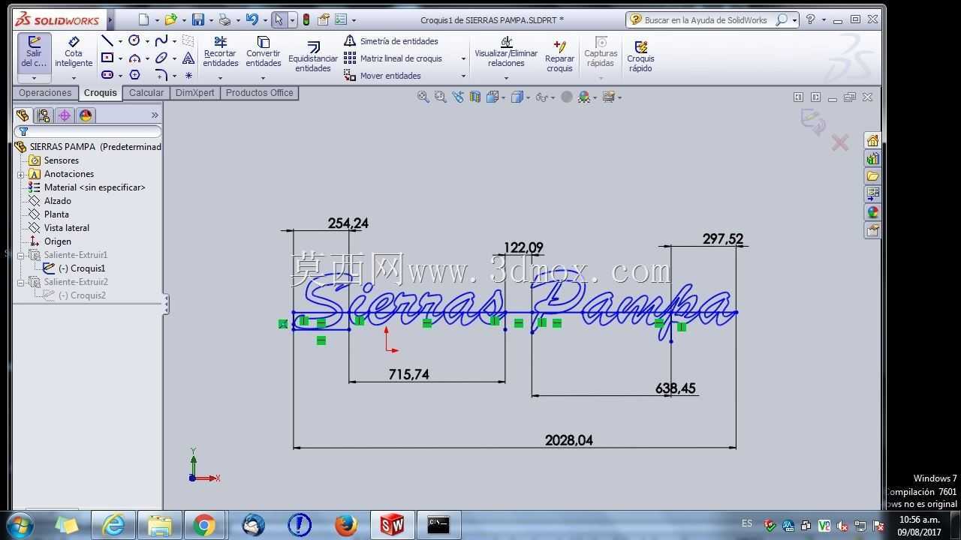This screenshot has height=540, width=961.
Task: Switch to the DimXpert tab
Action: point(195,93)
